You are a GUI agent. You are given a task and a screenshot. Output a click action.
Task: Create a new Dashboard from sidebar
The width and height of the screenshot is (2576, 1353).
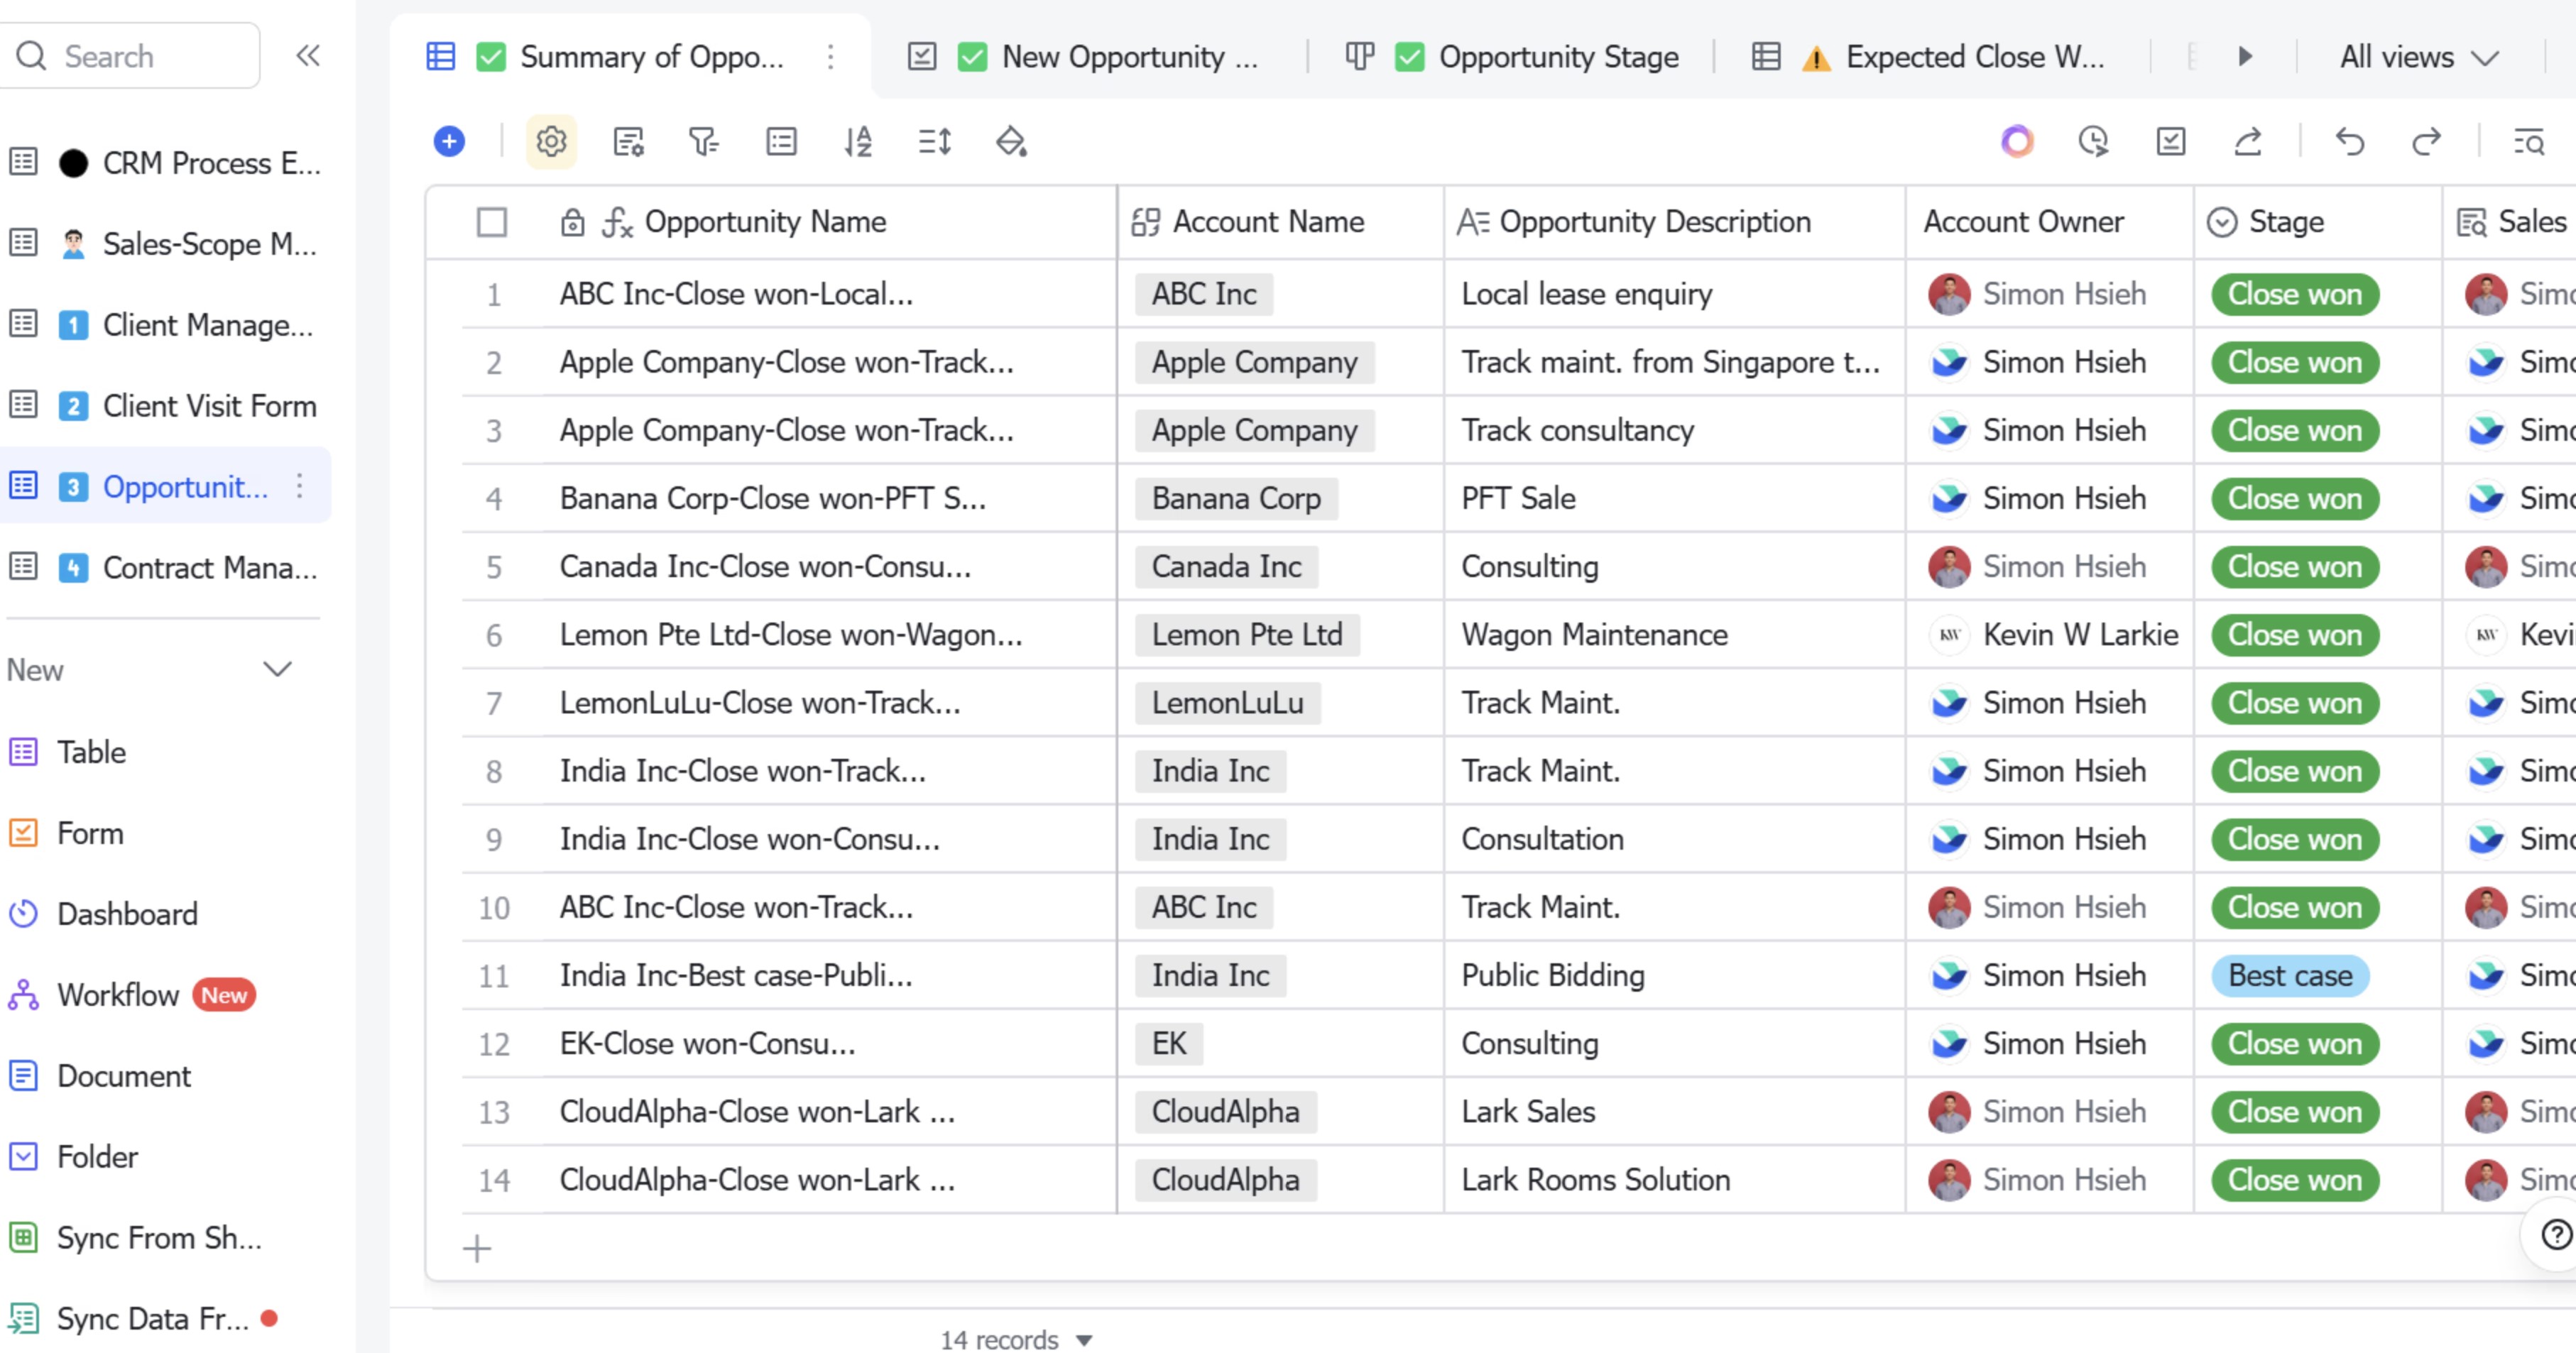[x=127, y=914]
